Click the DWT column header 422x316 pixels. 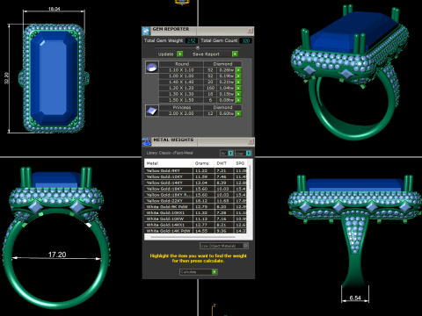[x=223, y=163]
